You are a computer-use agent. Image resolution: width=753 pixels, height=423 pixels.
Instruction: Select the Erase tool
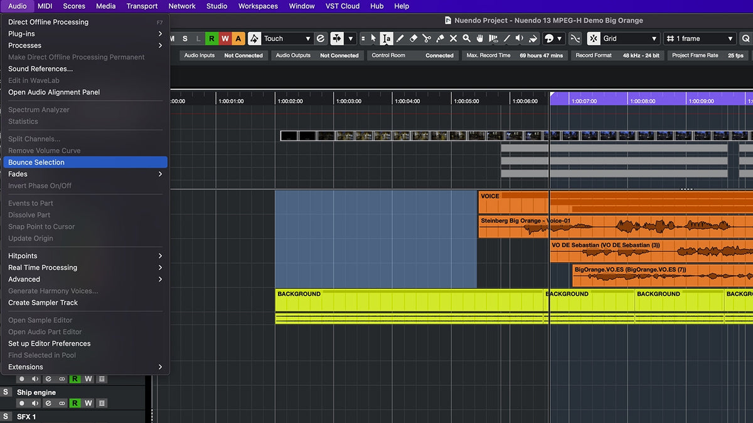[413, 38]
